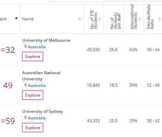Click No. of students per staff header
Viewport: 162px width, 137px height.
click(x=115, y=21)
